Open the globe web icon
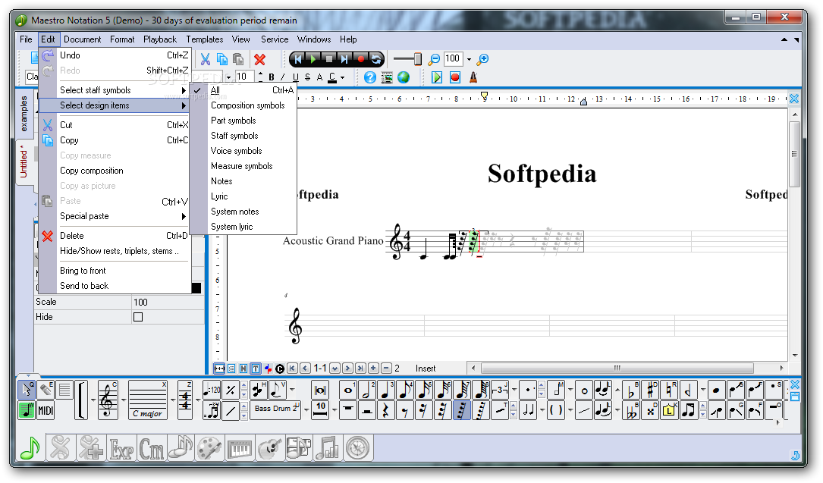 [x=403, y=77]
